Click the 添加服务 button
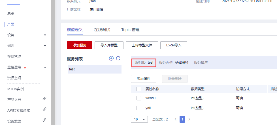The image size is (277, 125). 80,45
